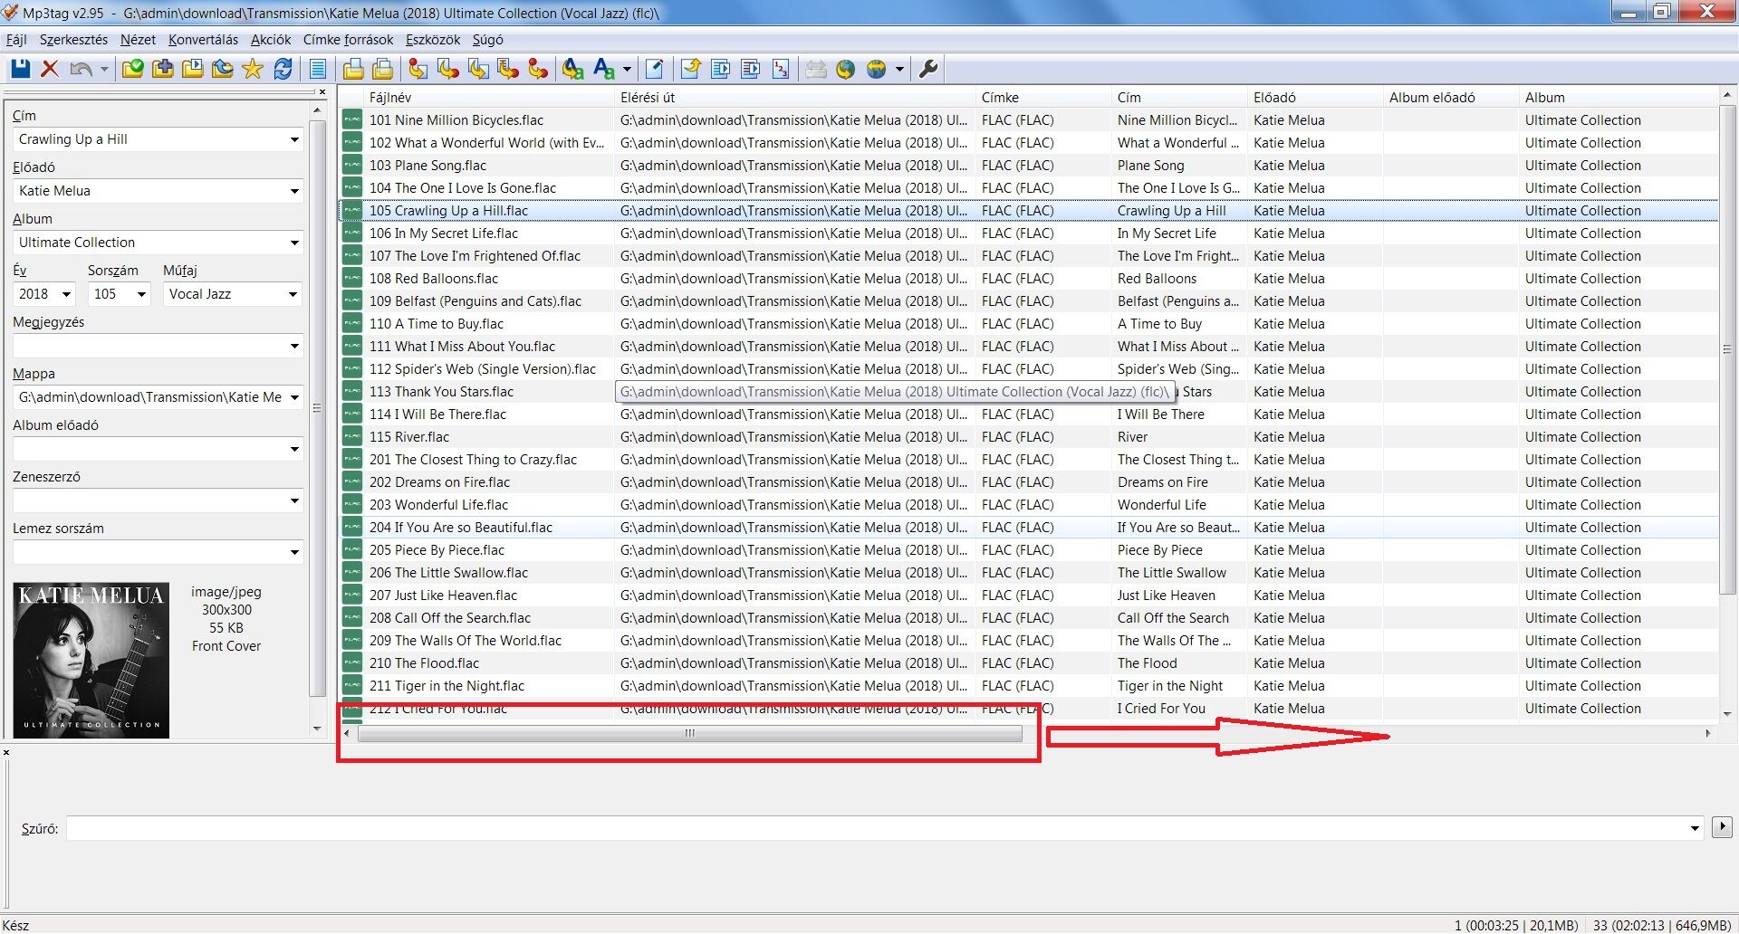Expand the Műfaj genre dropdown
This screenshot has height=934, width=1739.
point(293,294)
